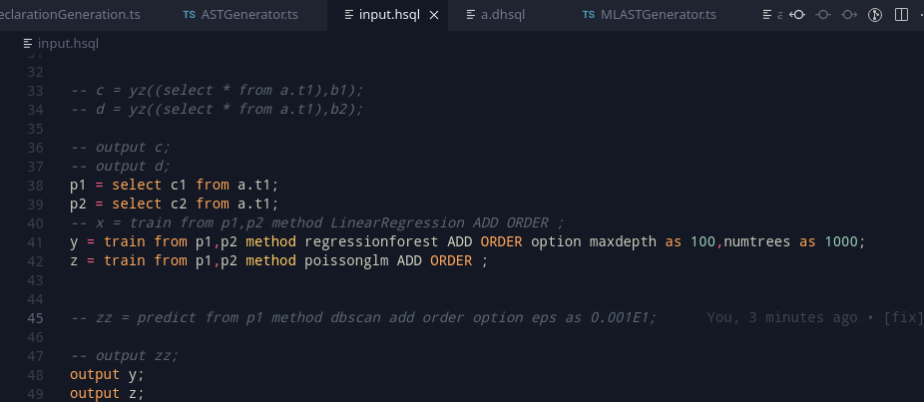924x402 pixels.
Task: Select the DeclarationGeneration.ts tab
Action: pos(70,15)
